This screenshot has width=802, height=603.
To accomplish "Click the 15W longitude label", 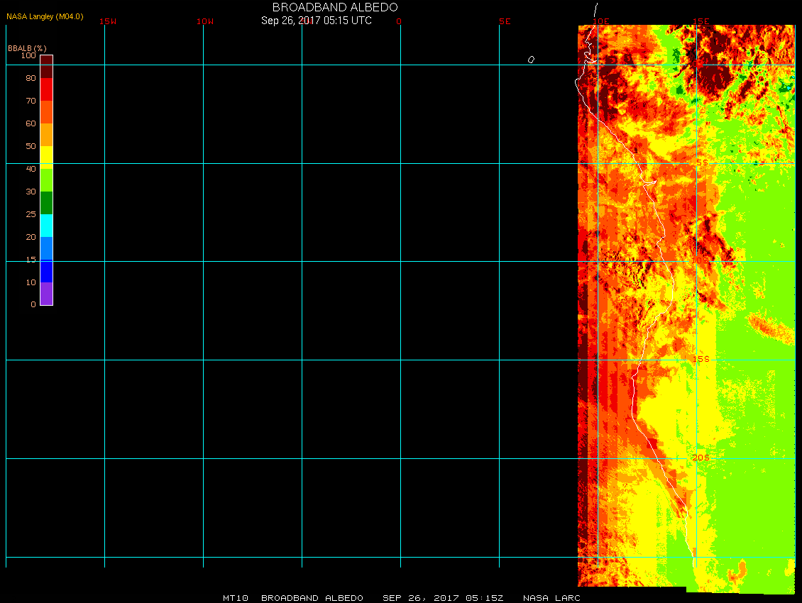I will [x=108, y=21].
